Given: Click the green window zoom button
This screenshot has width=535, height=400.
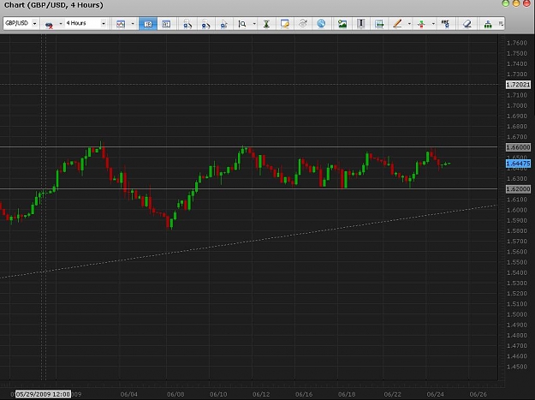Looking at the screenshot, I should pyautogui.click(x=506, y=3).
